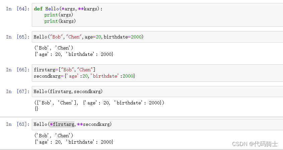Click the secondkarg dictionary assignment line
The width and height of the screenshot is (283, 150).
84,76
